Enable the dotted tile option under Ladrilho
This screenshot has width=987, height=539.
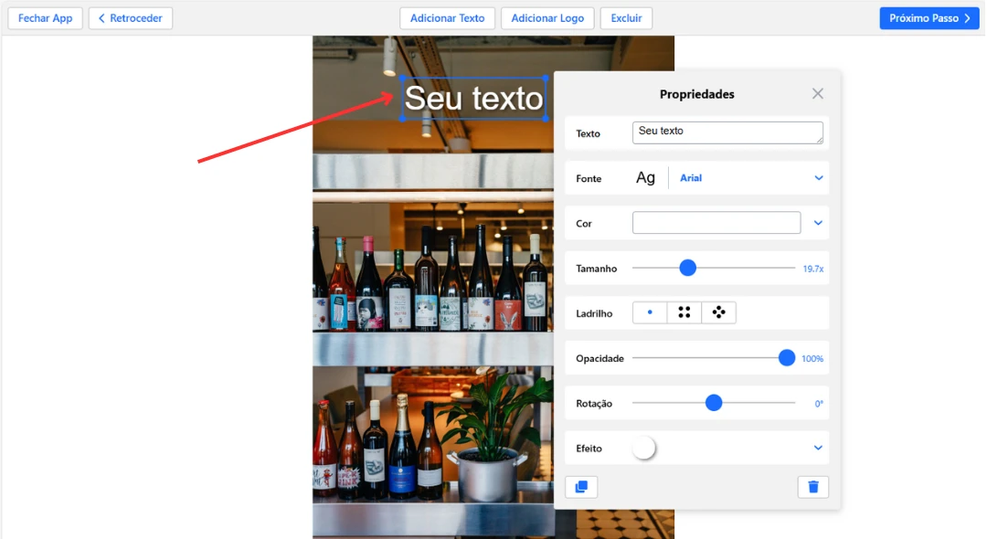pos(650,312)
